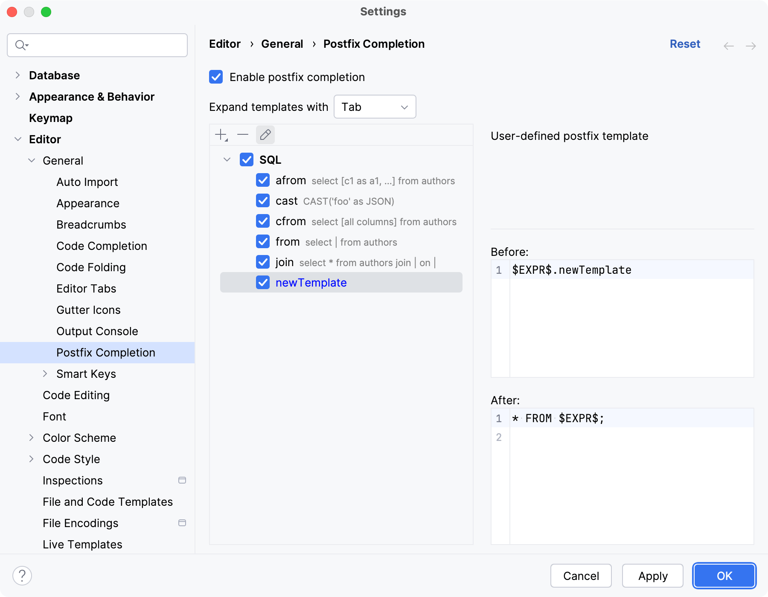Expand the Color Scheme section

tap(32, 438)
